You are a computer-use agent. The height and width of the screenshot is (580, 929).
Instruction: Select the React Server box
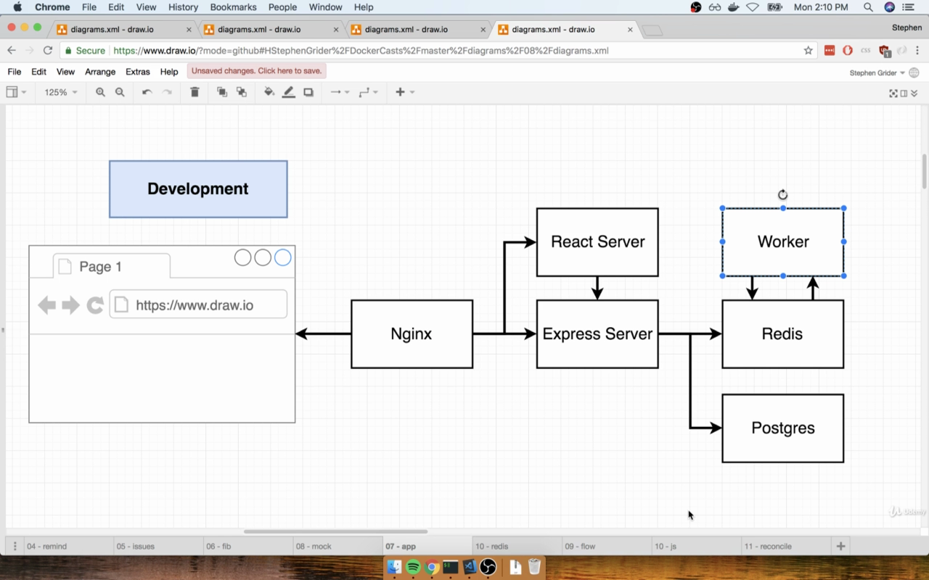[x=597, y=242]
